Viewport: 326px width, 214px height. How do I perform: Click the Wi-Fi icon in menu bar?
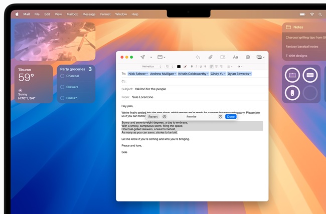click(x=311, y=14)
